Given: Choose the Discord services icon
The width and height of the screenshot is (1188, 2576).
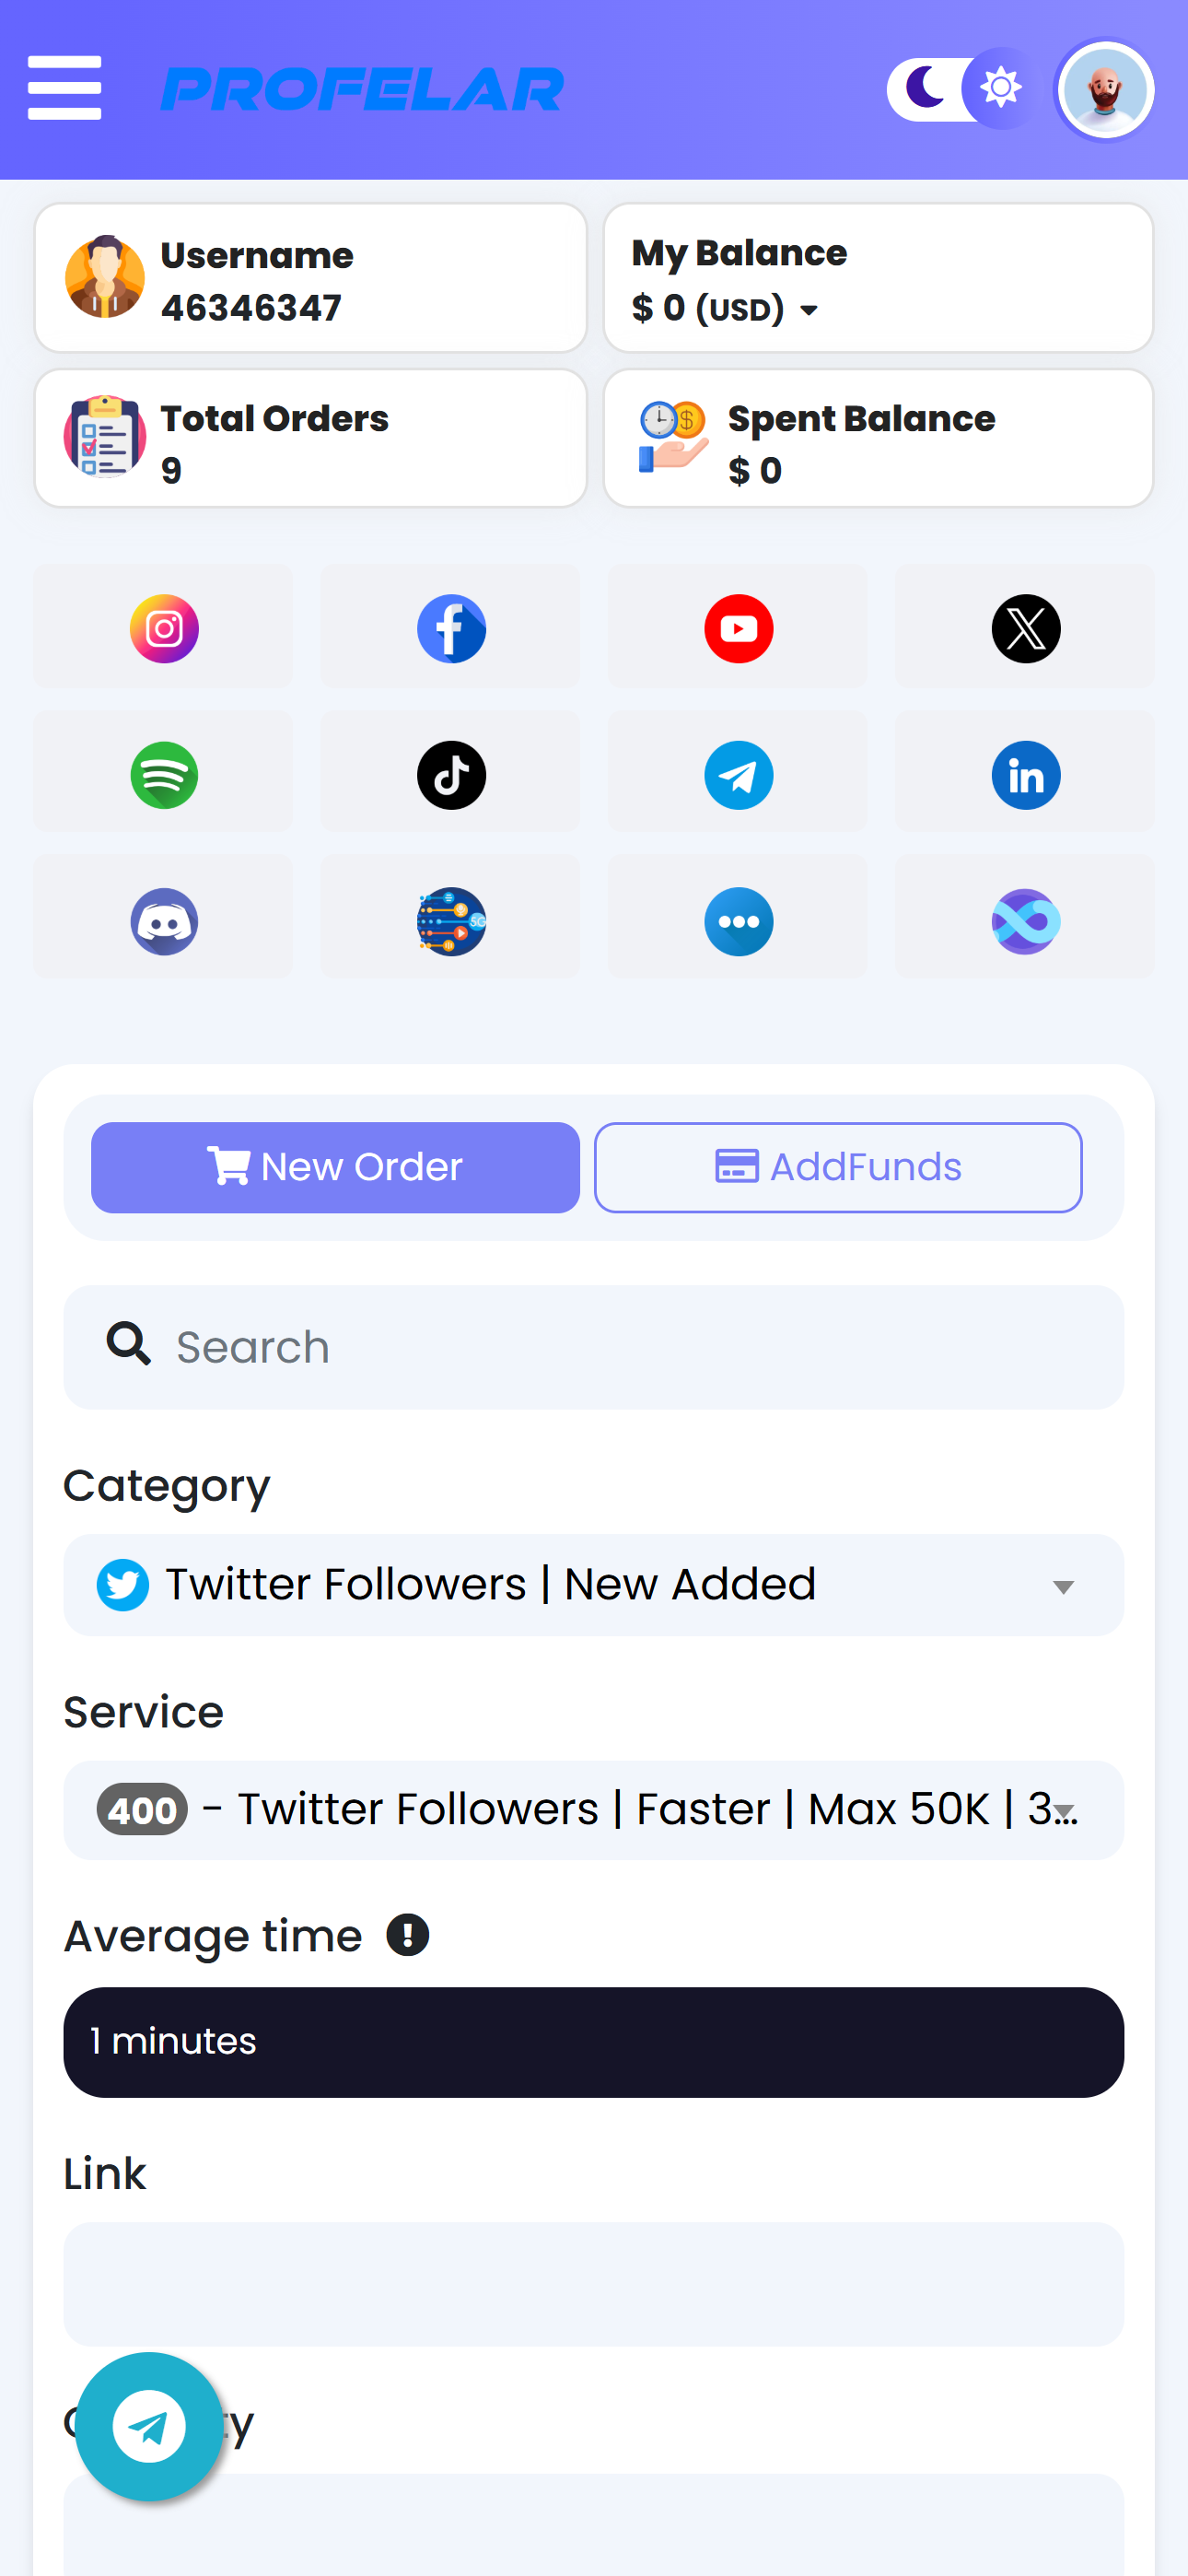Looking at the screenshot, I should point(164,921).
